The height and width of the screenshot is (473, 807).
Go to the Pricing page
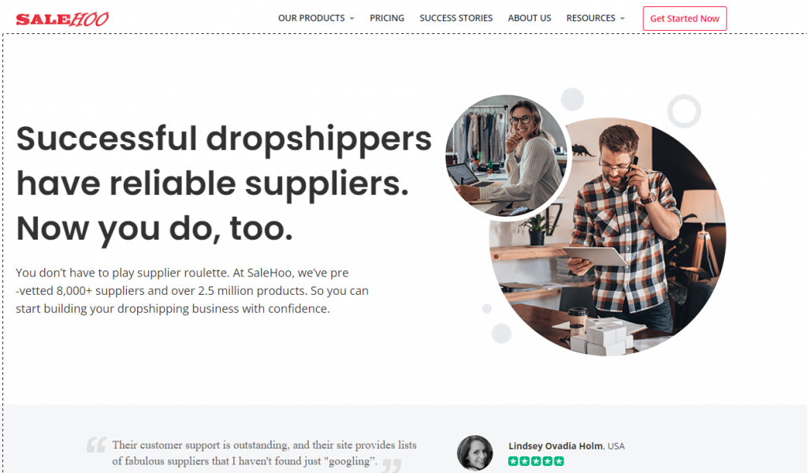tap(387, 18)
